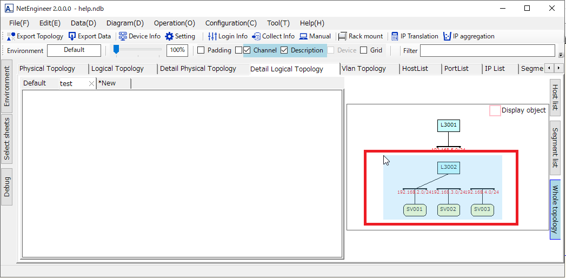The image size is (566, 278).
Task: Open the Rack mount tool
Action: click(342, 36)
